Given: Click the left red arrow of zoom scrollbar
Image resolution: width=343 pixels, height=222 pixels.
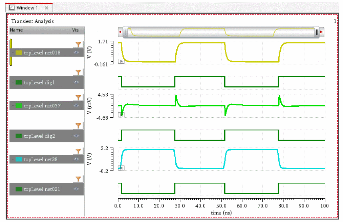Looking at the screenshot, I should (x=120, y=32).
